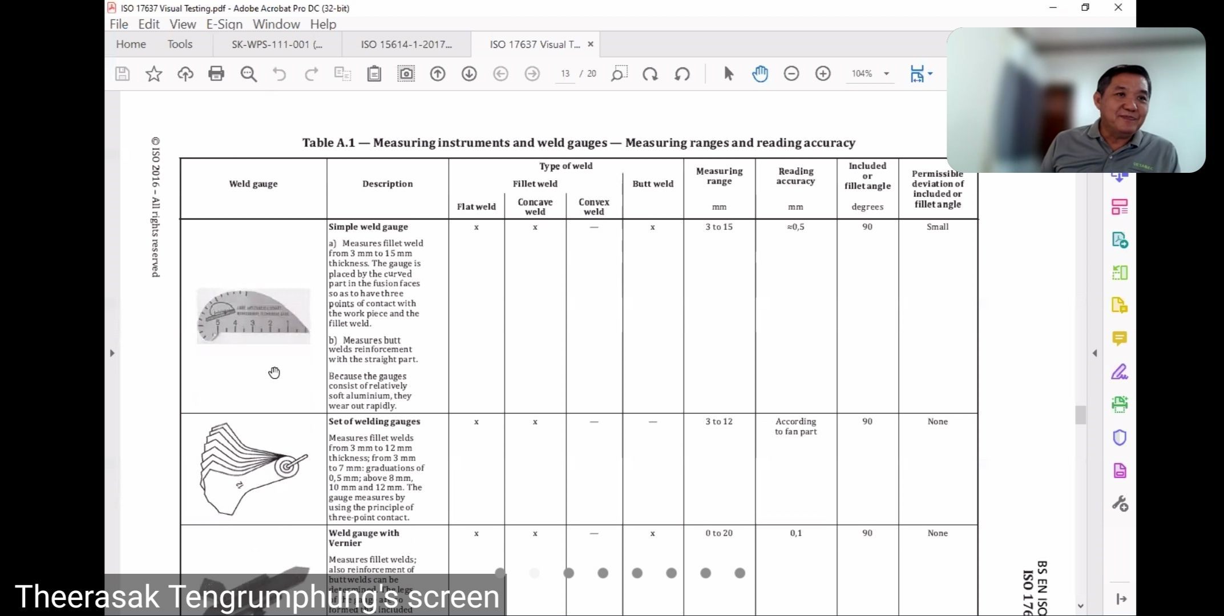
Task: Click the vertical scrollbar thumb
Action: tap(1080, 415)
